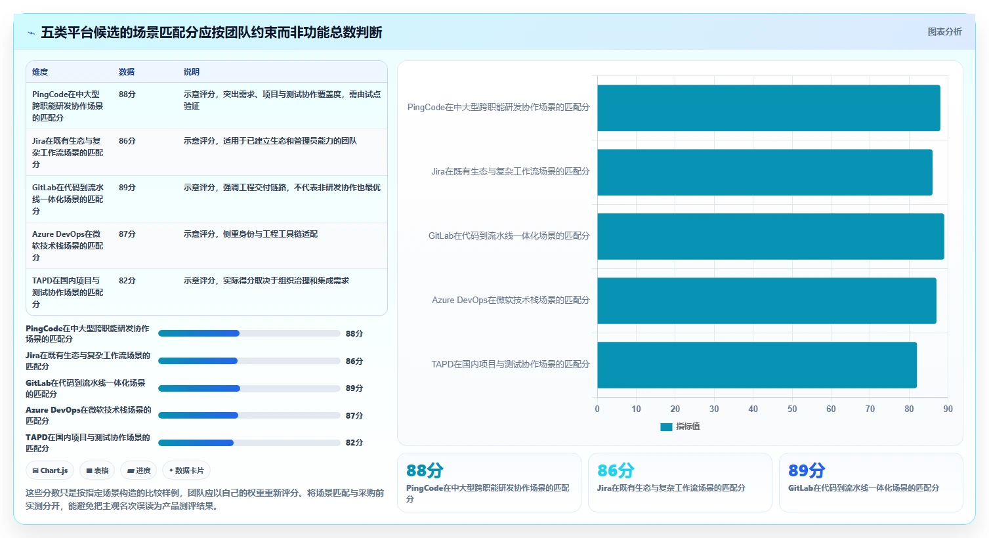Click the GitLab bar in the chart

(x=770, y=236)
